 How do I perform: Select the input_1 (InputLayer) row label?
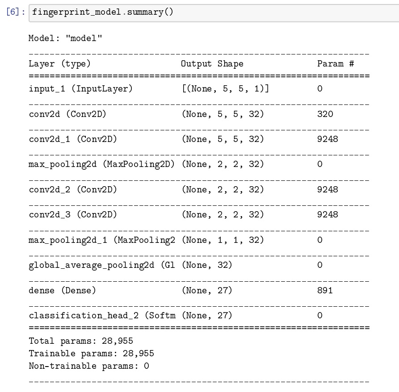coord(80,89)
